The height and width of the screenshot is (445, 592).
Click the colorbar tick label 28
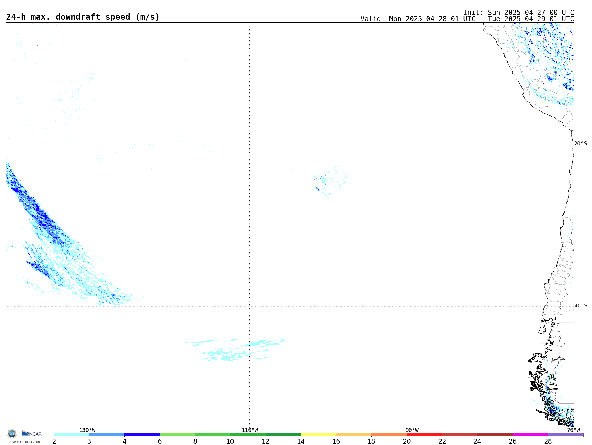[548, 441]
